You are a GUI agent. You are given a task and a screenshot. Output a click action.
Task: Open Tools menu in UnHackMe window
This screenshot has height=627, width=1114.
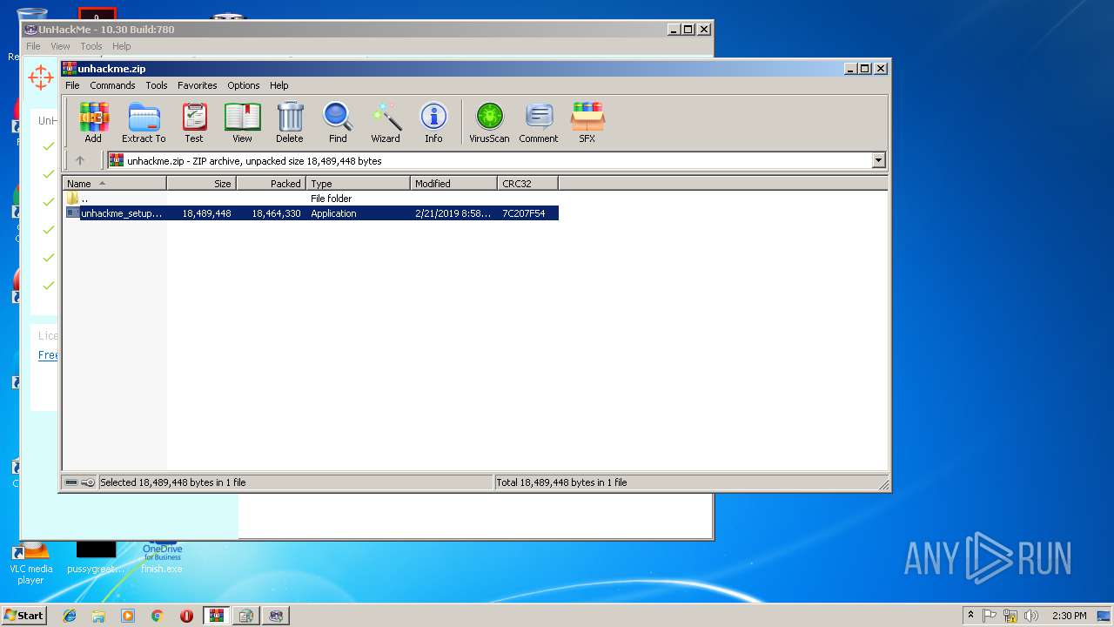point(91,46)
